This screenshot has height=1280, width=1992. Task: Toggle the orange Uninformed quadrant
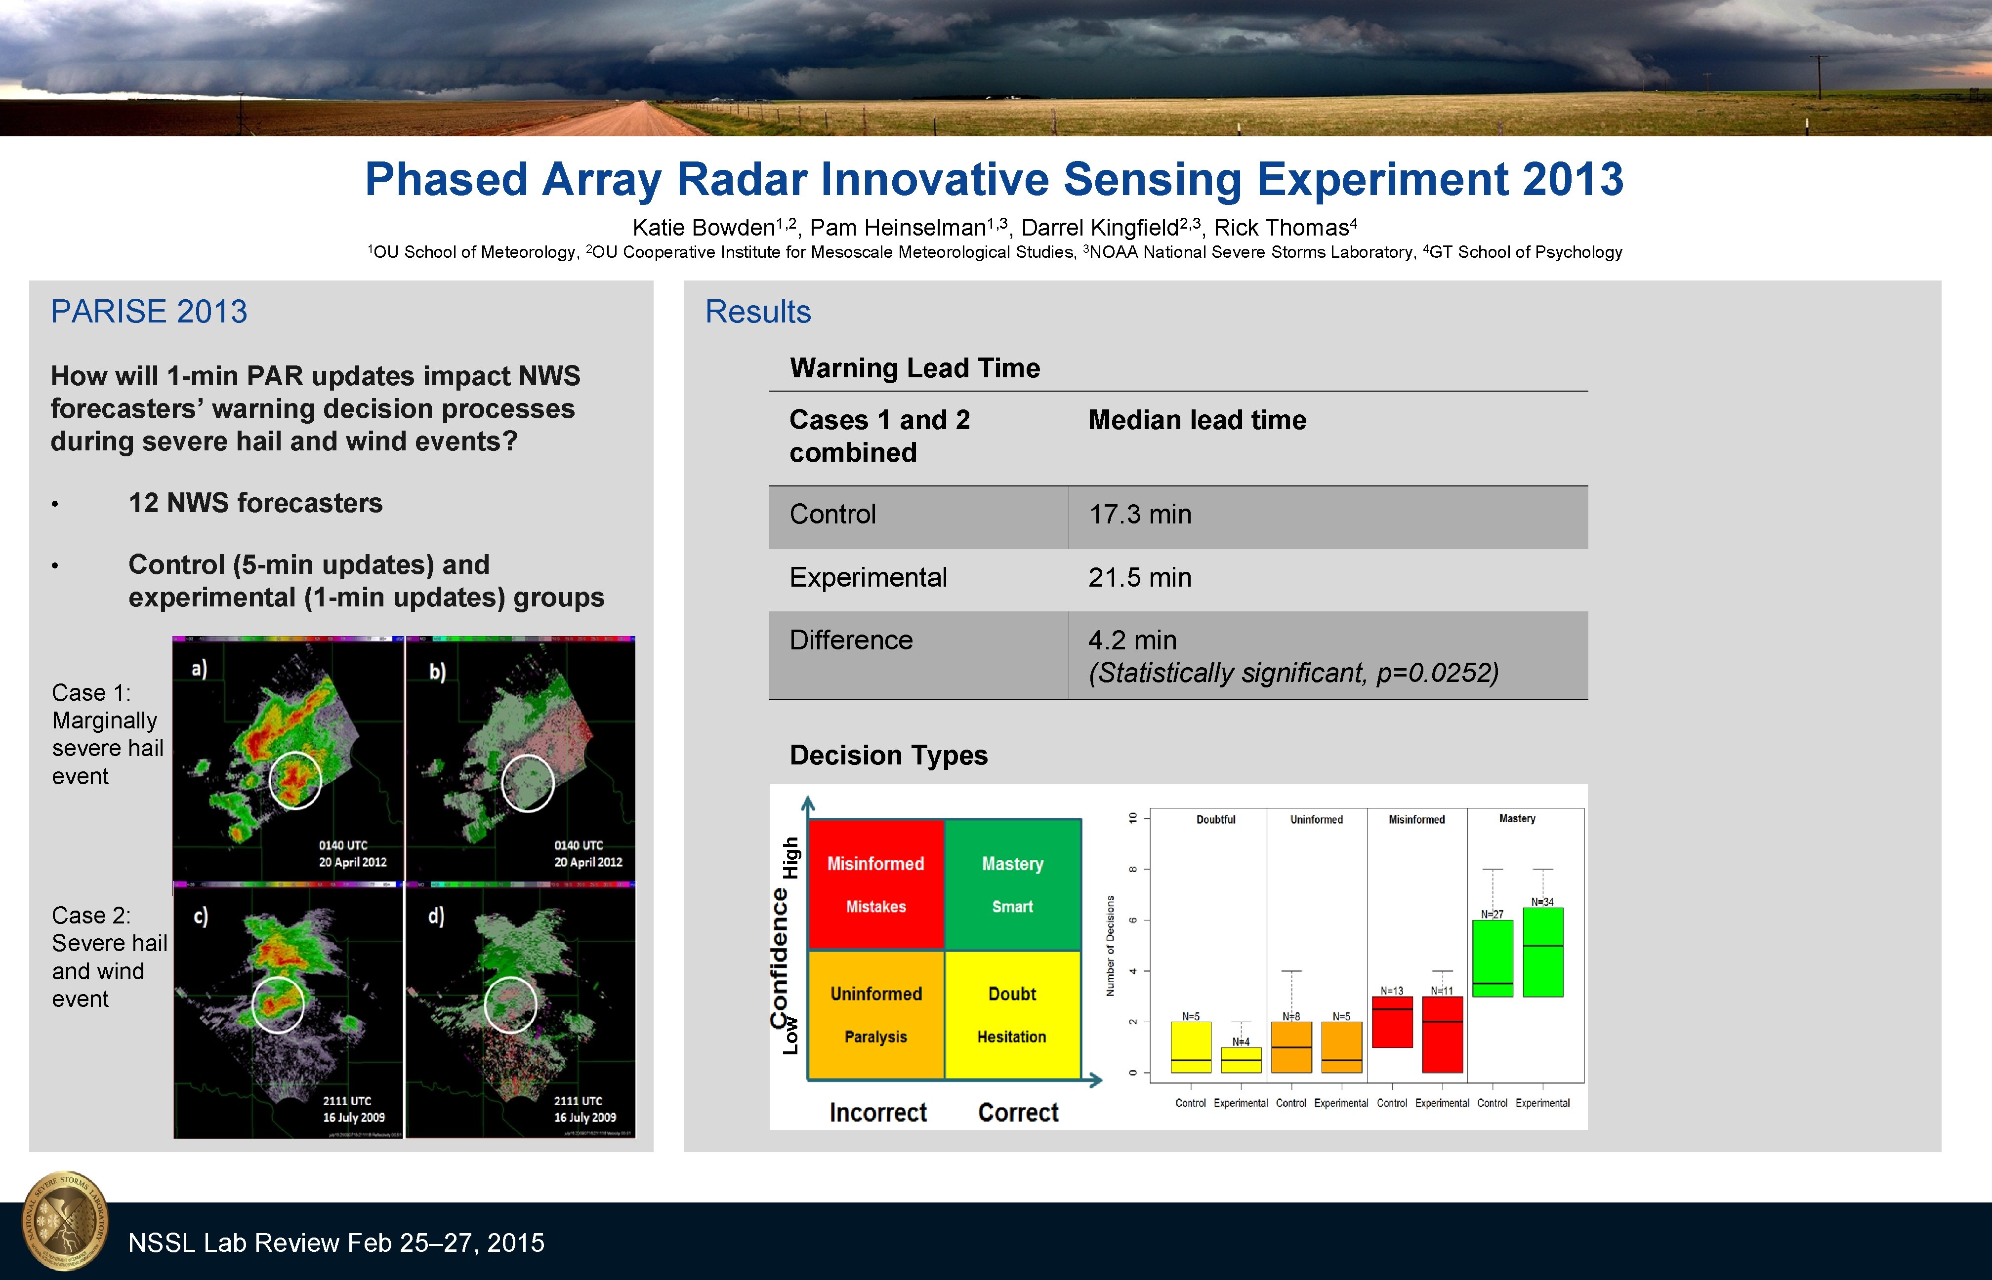(x=875, y=1014)
